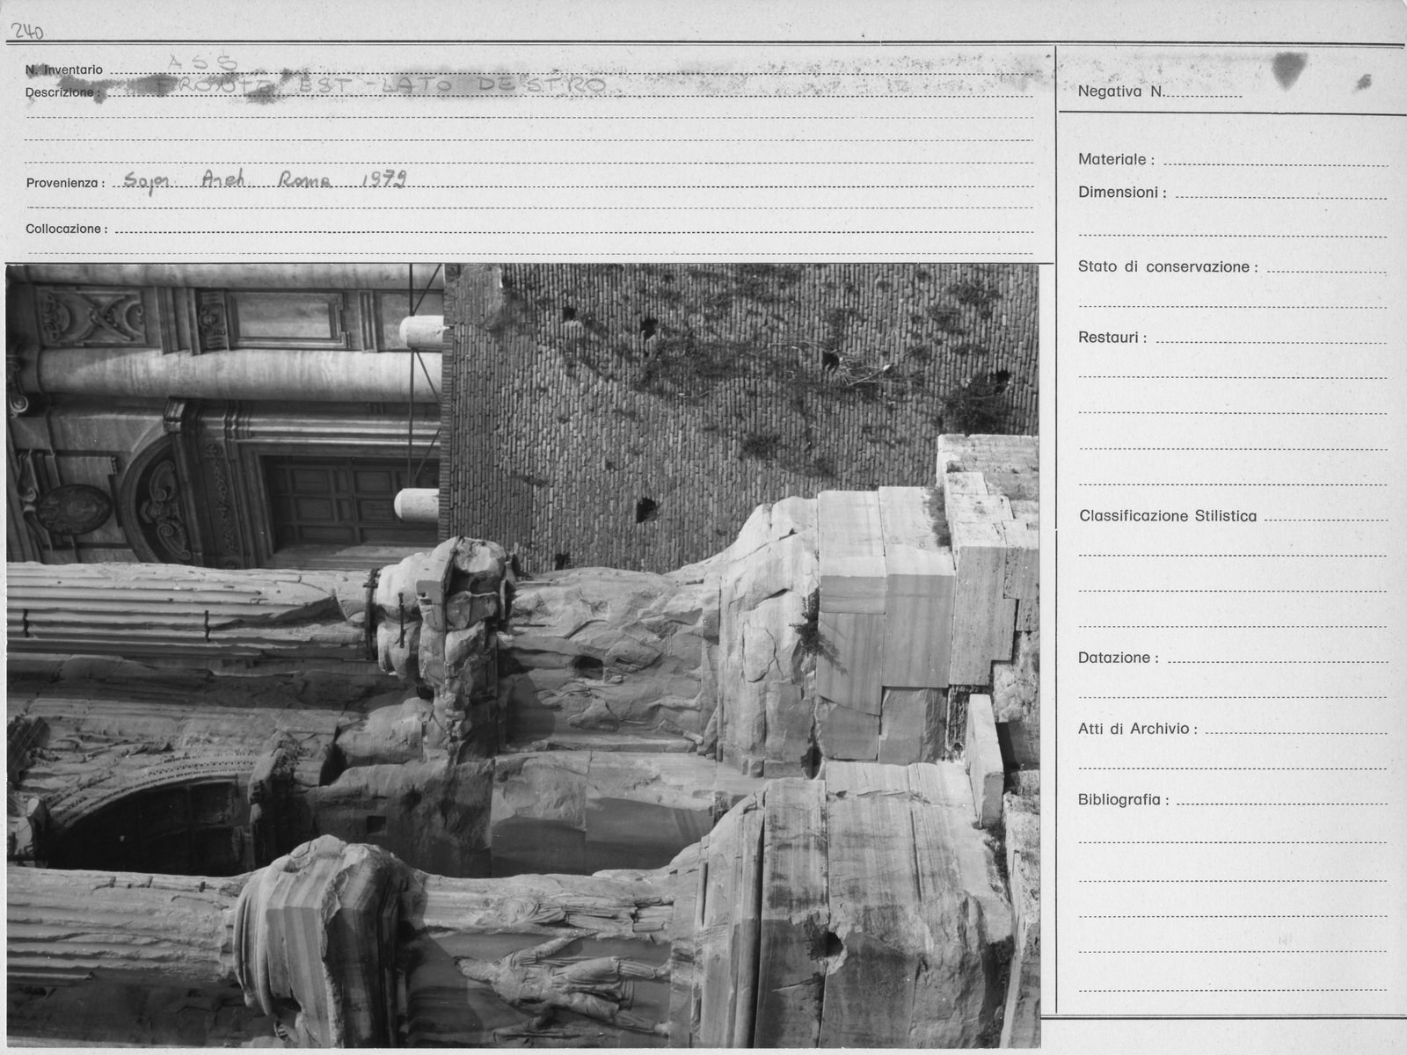The image size is (1407, 1055).
Task: Click the 'Restauri :' label
Action: [x=1112, y=338]
